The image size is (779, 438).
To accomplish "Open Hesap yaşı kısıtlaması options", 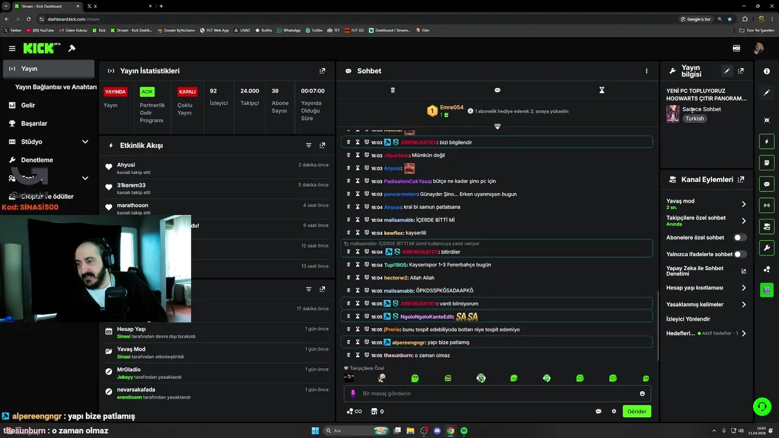I will (744, 288).
